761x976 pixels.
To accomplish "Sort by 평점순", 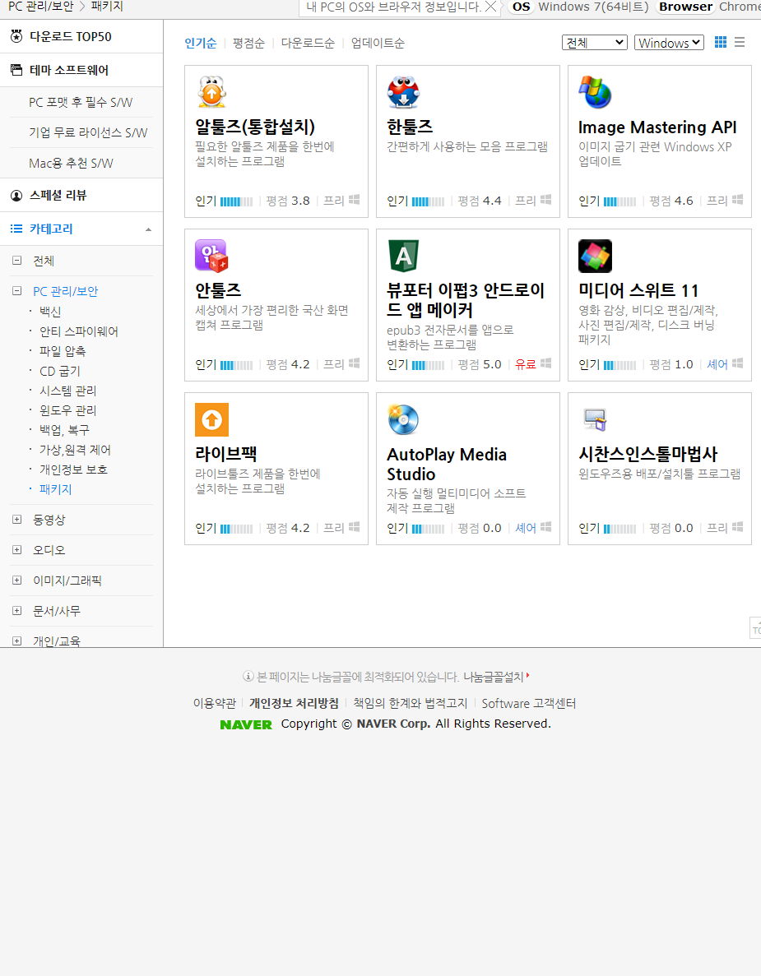I will pos(248,43).
